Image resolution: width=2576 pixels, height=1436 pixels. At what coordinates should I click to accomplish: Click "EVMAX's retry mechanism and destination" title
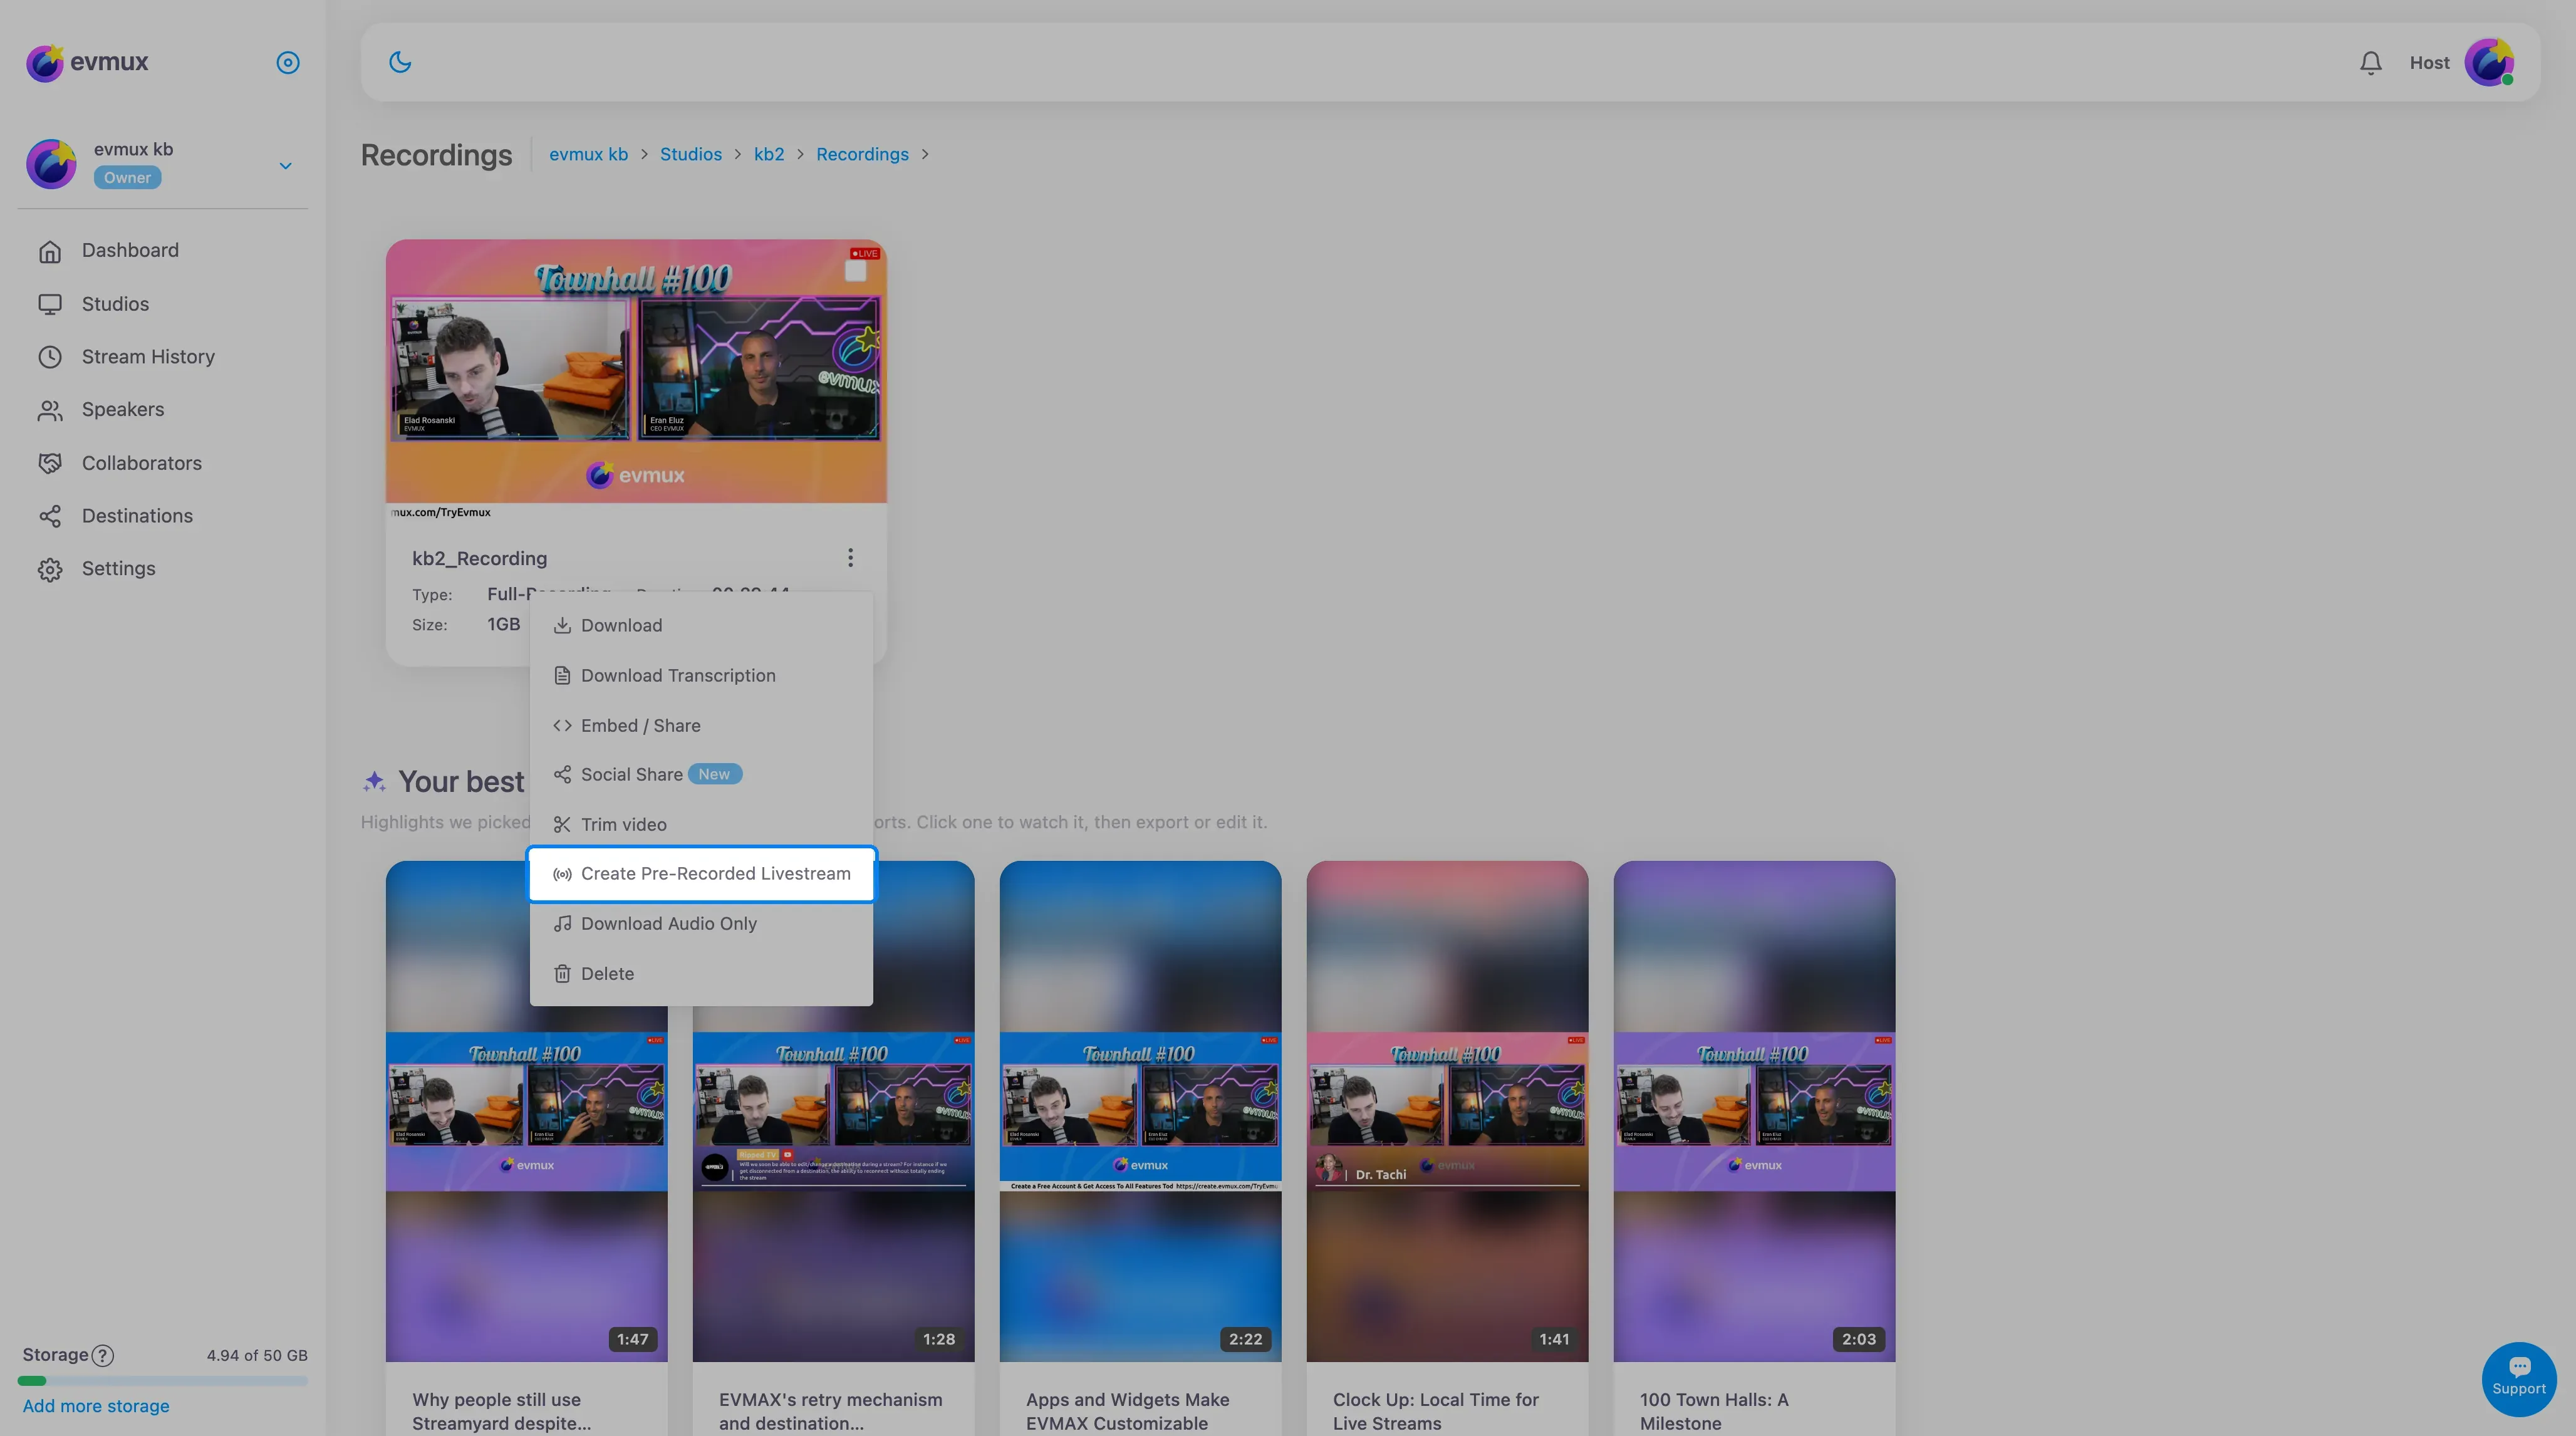(830, 1411)
